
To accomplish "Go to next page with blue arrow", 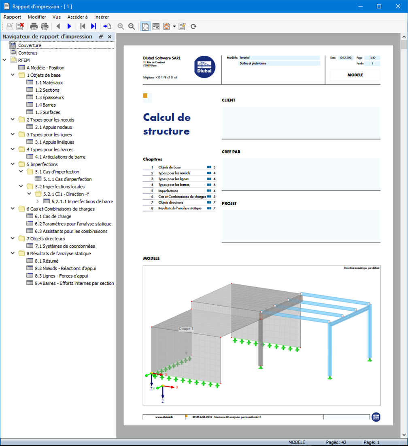I will point(69,26).
